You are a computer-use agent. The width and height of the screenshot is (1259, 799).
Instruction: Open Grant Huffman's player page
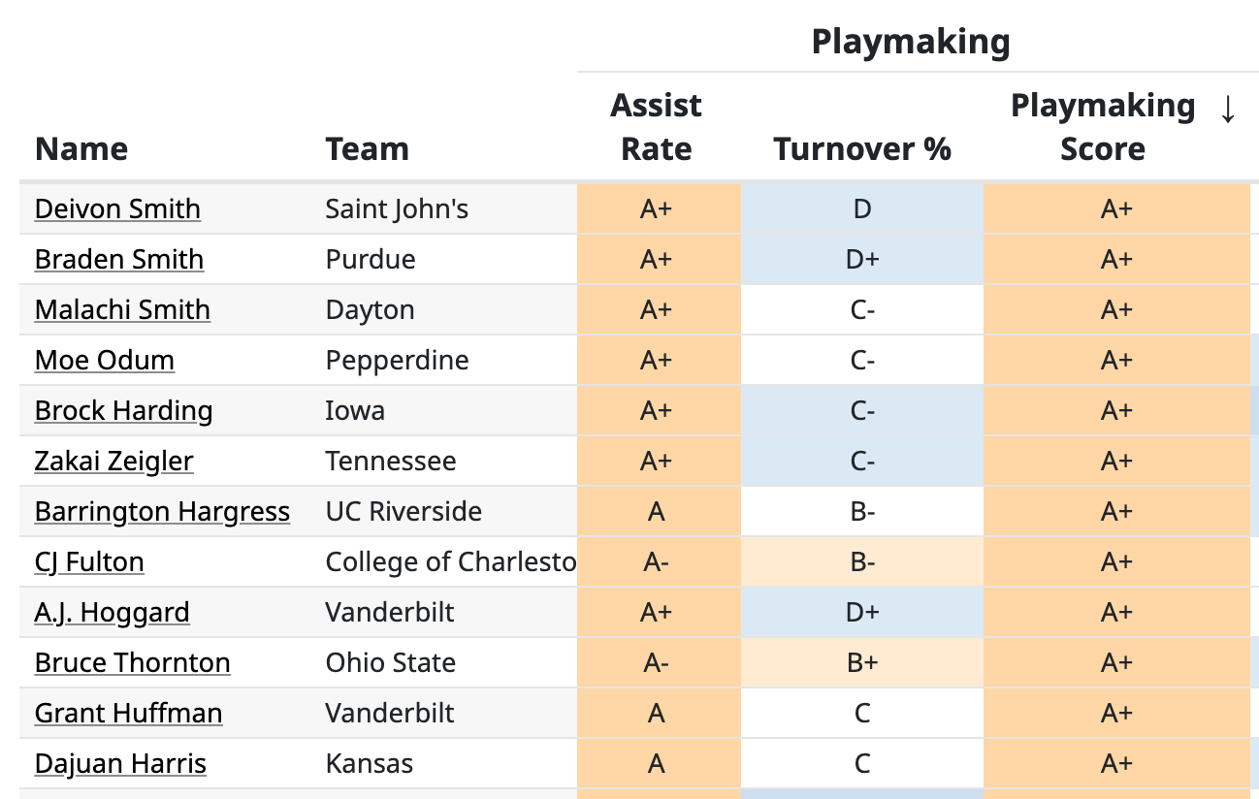click(128, 713)
